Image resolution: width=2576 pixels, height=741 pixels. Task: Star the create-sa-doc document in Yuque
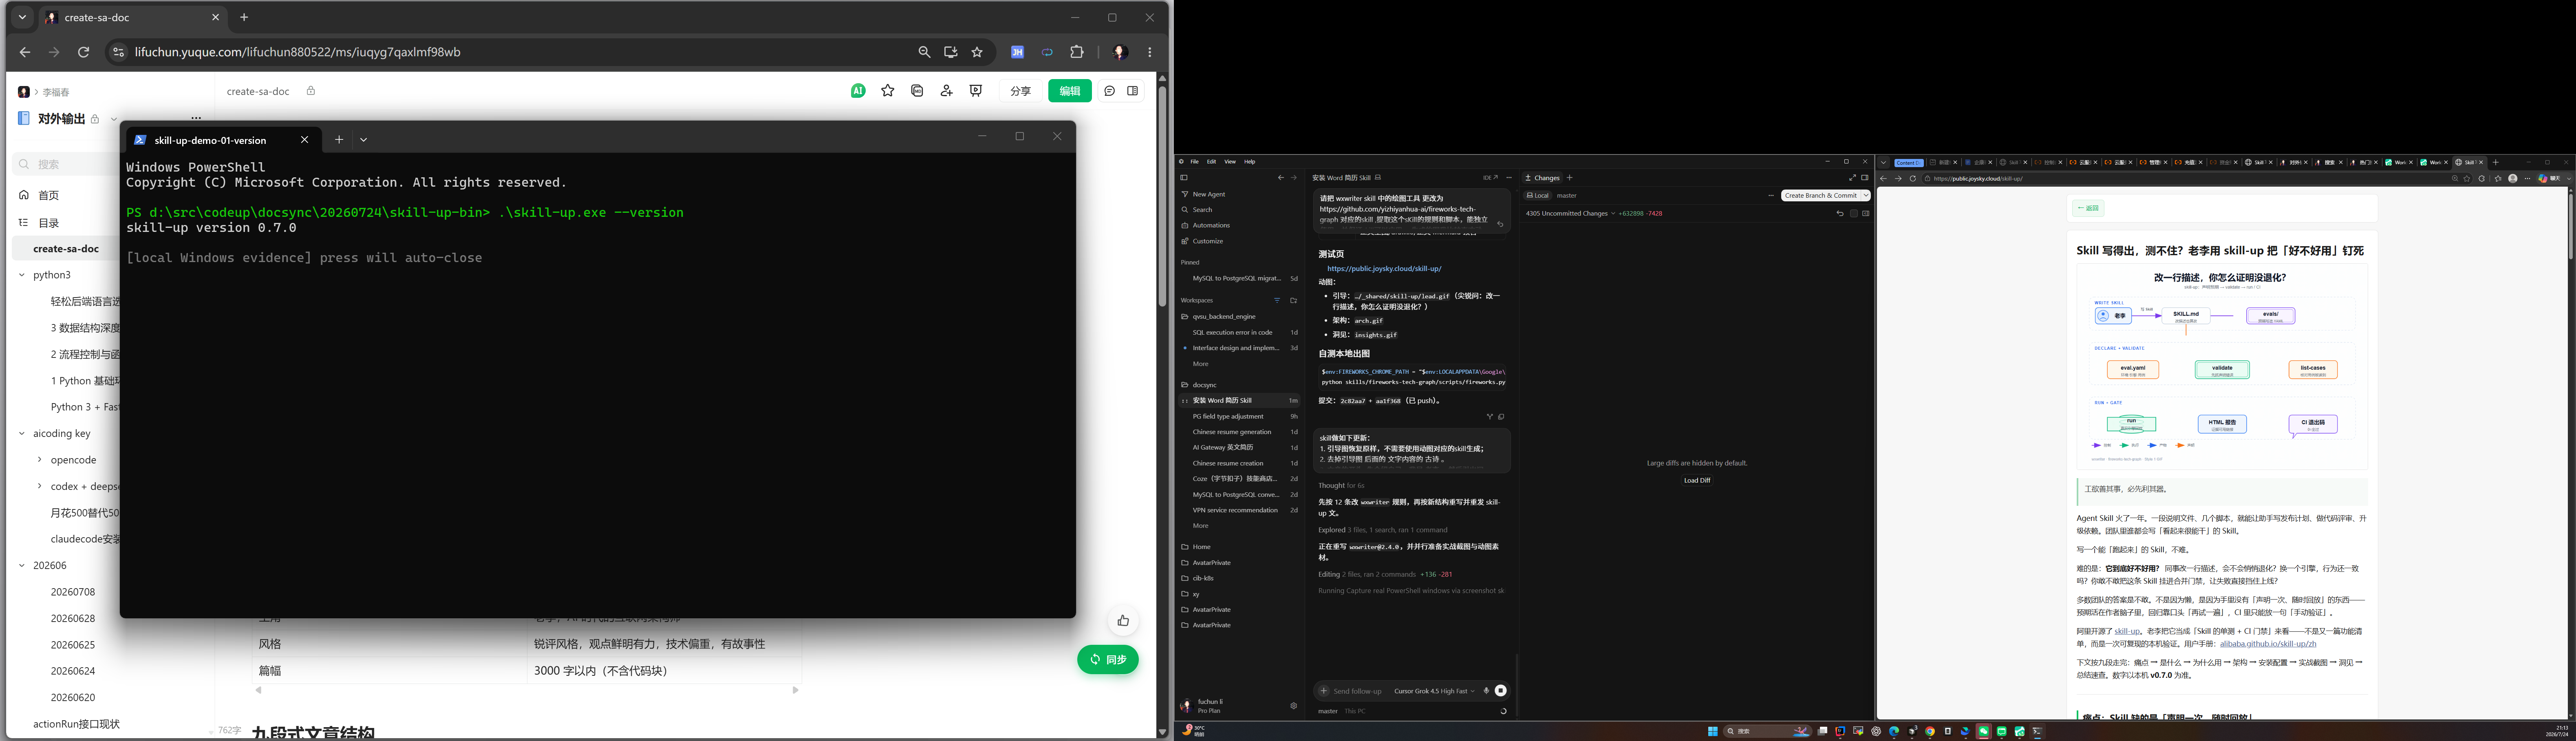pyautogui.click(x=888, y=91)
